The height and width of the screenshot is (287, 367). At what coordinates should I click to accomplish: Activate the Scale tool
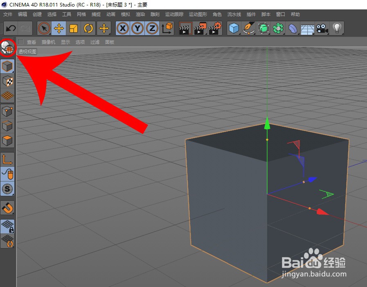(x=74, y=28)
